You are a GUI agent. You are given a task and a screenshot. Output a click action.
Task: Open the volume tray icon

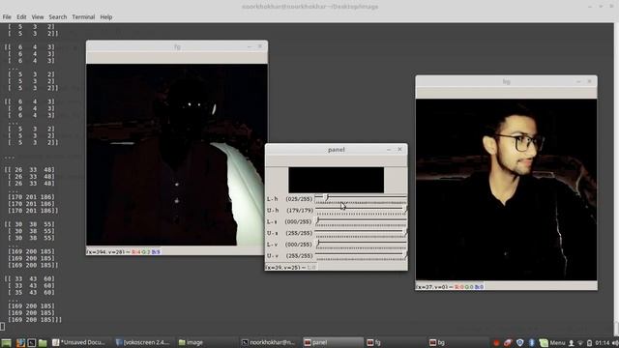[615, 343]
